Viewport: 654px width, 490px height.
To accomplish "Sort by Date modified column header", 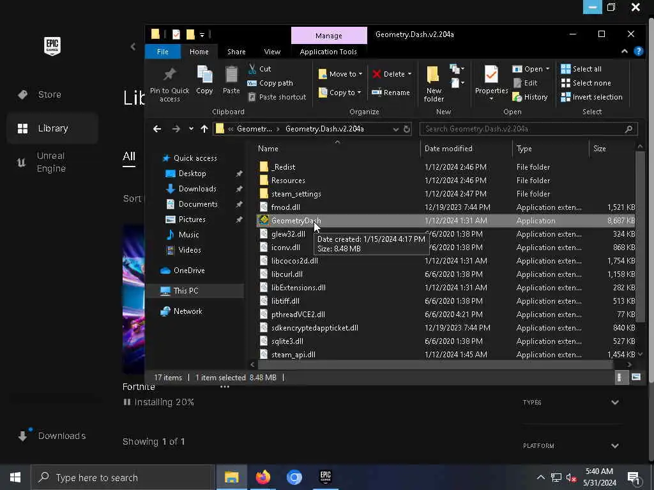I will pyautogui.click(x=448, y=149).
